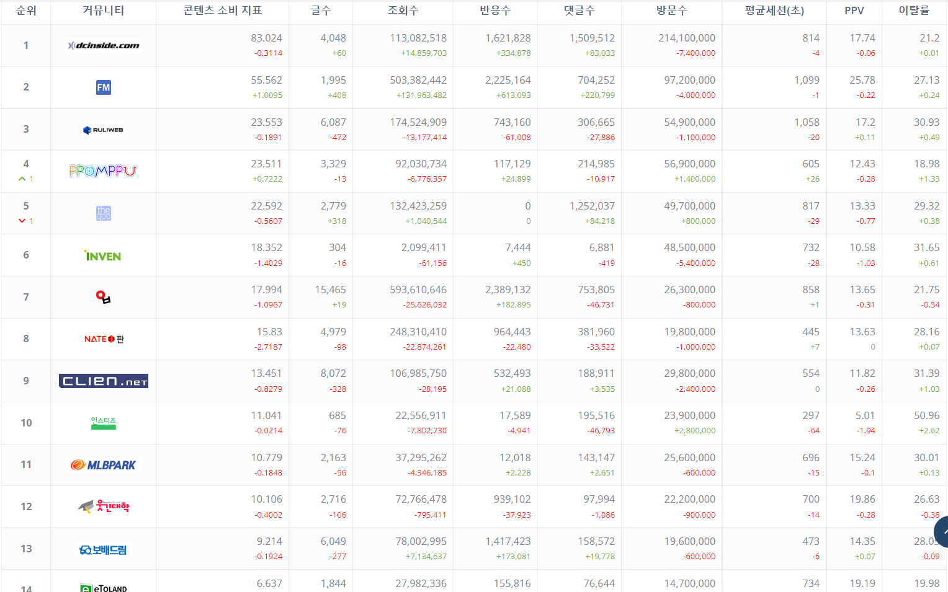The height and width of the screenshot is (592, 948).
Task: Click the 콘텐츠 소비 지표 header
Action: click(x=222, y=11)
